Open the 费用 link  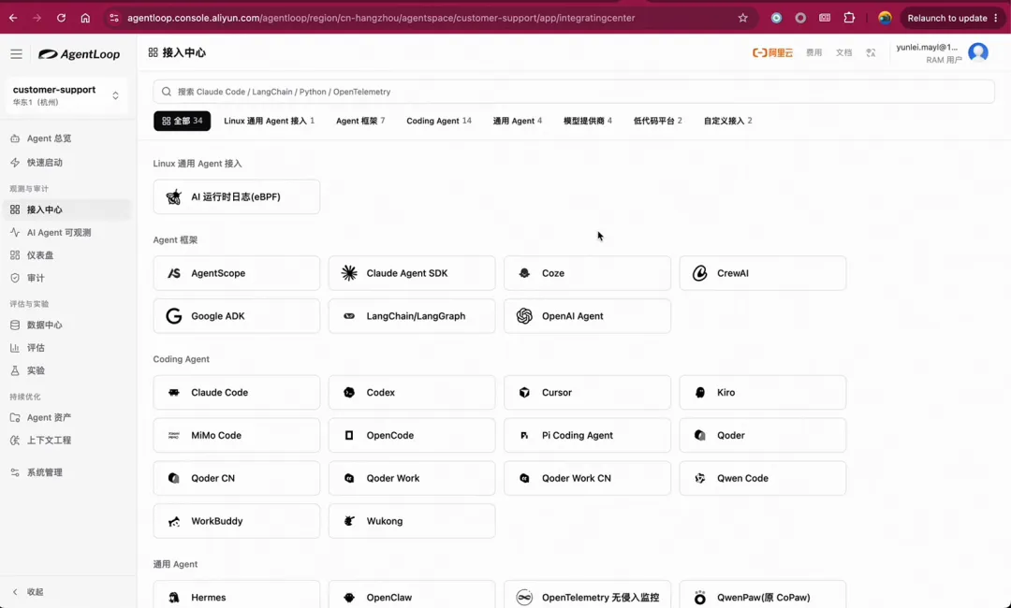[x=813, y=52]
